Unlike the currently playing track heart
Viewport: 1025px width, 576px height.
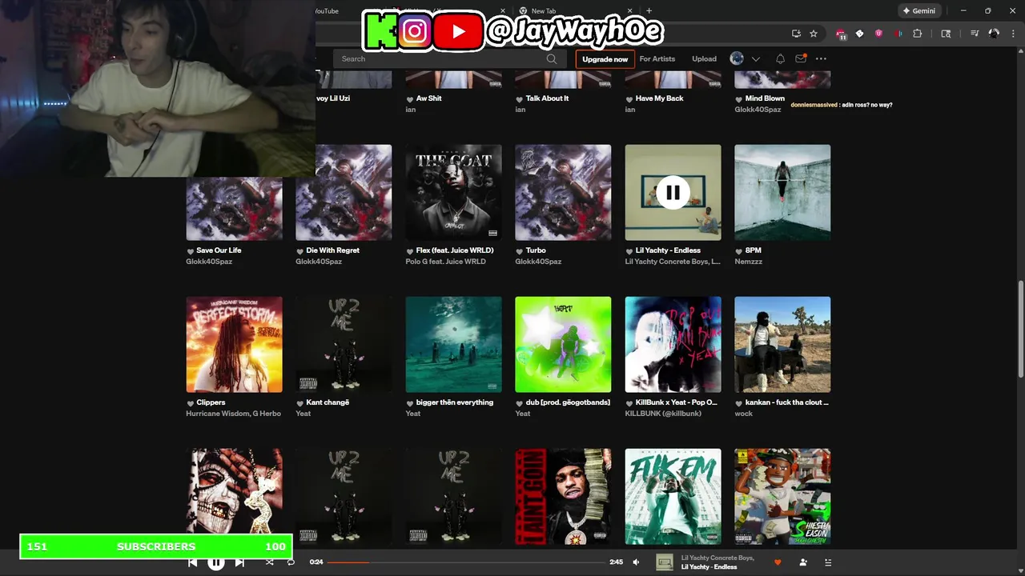[778, 562]
